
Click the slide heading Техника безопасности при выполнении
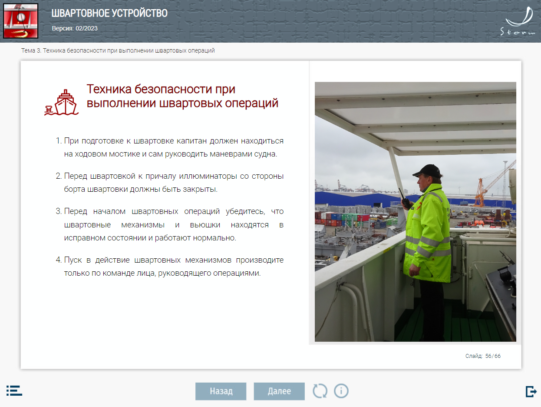click(182, 96)
